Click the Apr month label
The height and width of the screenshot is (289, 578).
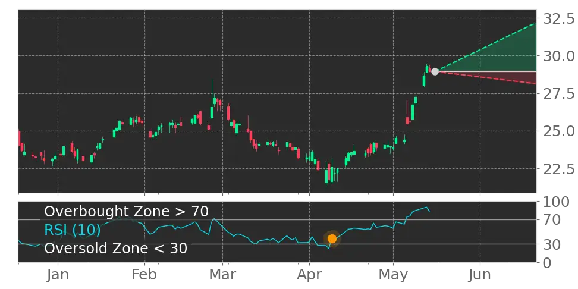point(309,275)
